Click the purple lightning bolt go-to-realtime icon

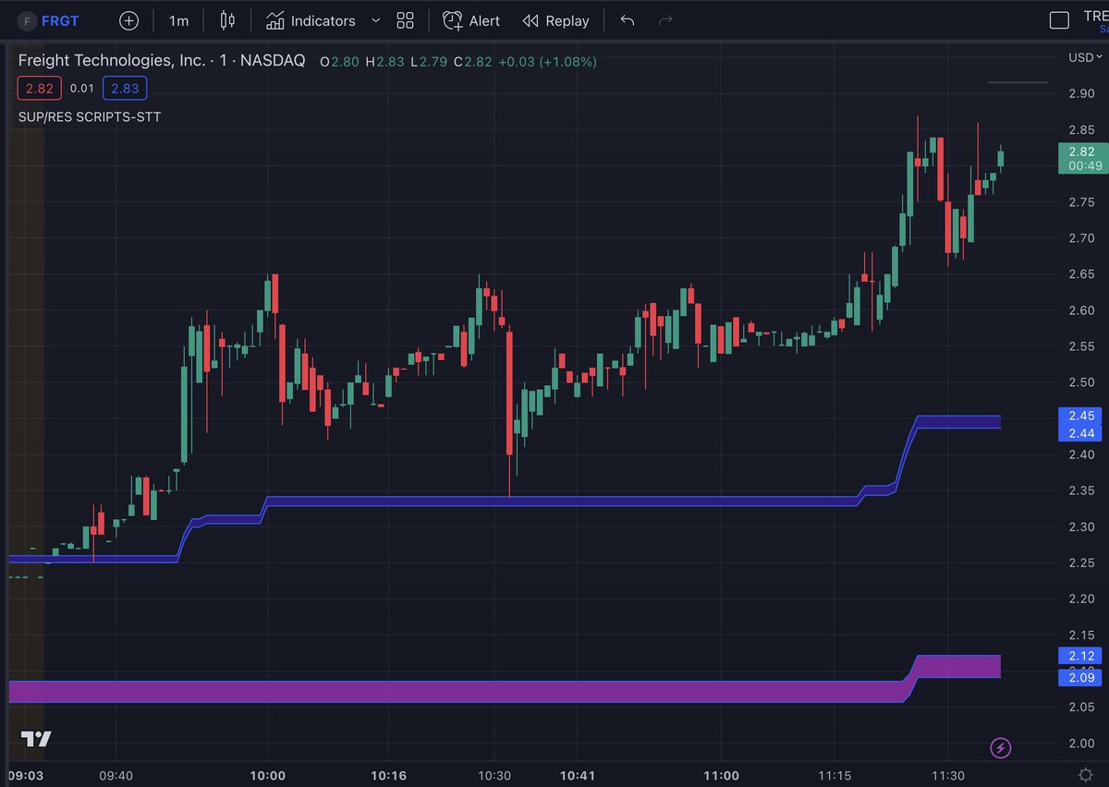[1000, 747]
